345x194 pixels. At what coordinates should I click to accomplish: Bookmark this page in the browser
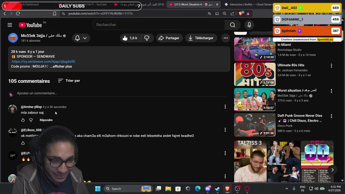54,13
